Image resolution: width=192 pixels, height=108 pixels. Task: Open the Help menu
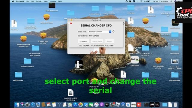60,1
